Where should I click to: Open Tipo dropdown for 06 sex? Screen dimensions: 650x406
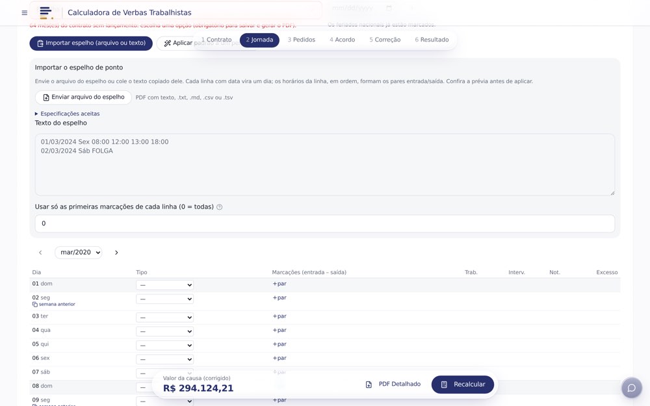tap(164, 360)
